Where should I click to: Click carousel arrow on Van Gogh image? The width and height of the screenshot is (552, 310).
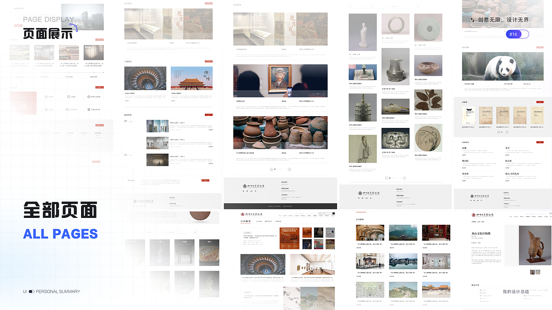(x=323, y=93)
